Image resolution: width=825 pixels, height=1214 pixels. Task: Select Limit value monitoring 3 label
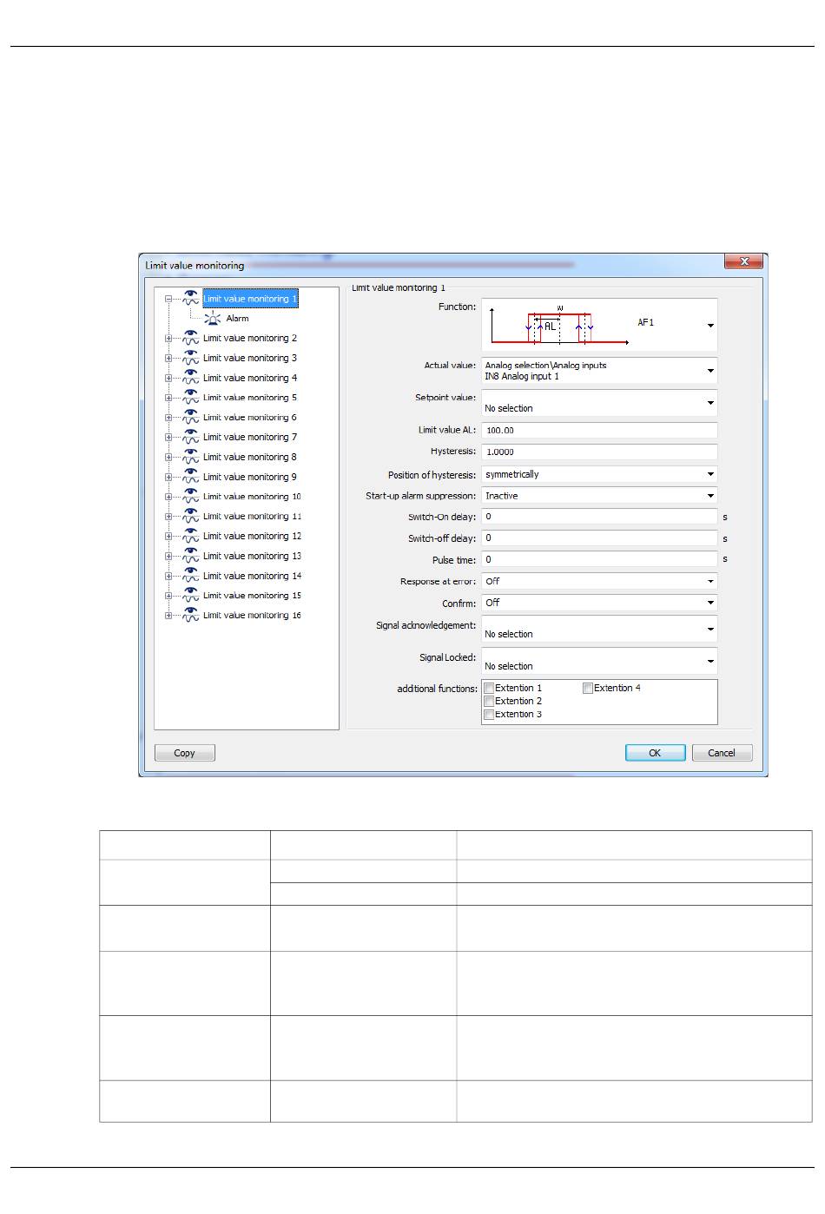pyautogui.click(x=250, y=358)
